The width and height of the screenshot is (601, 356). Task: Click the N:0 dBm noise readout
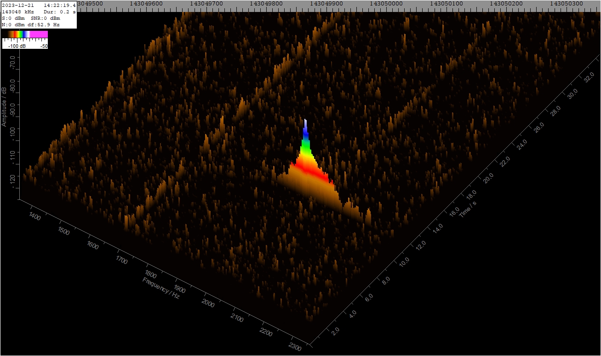[12, 24]
